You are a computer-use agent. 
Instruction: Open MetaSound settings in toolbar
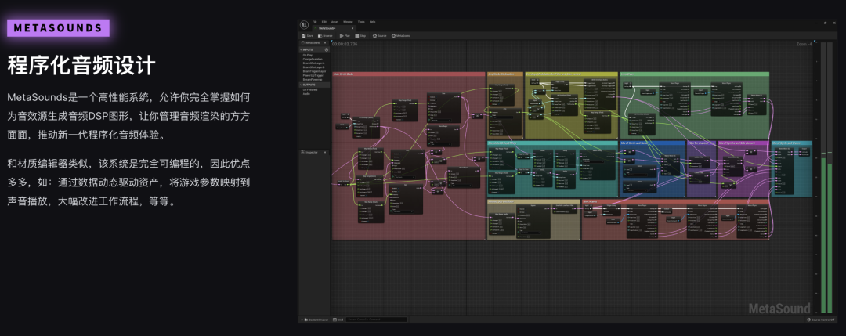click(x=401, y=35)
